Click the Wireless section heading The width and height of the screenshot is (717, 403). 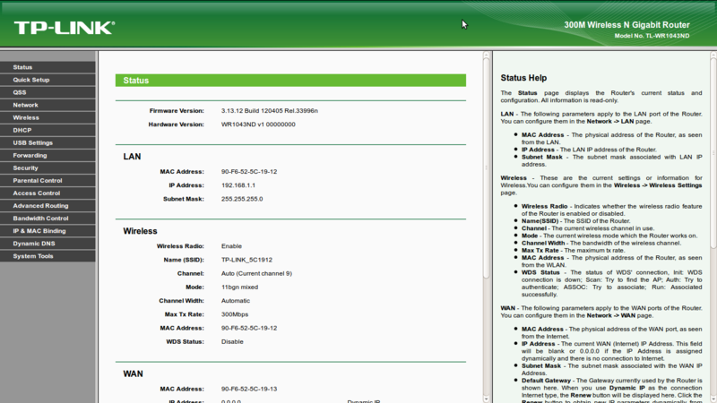click(x=140, y=231)
